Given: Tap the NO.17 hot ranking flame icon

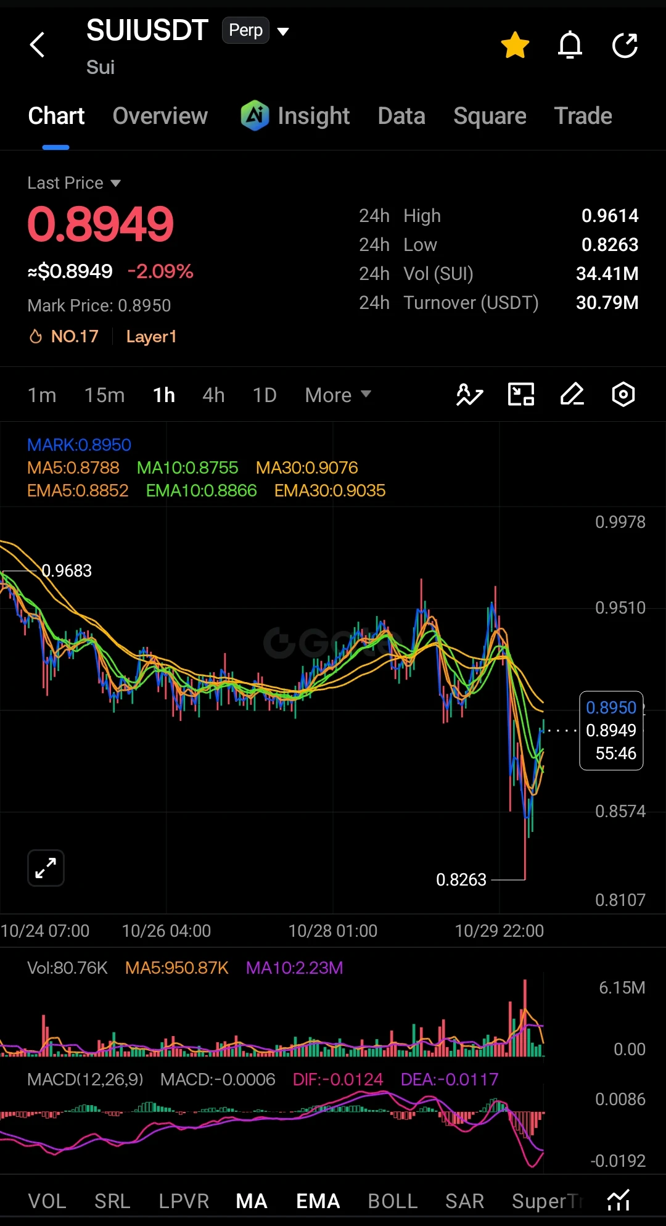Looking at the screenshot, I should tap(36, 337).
